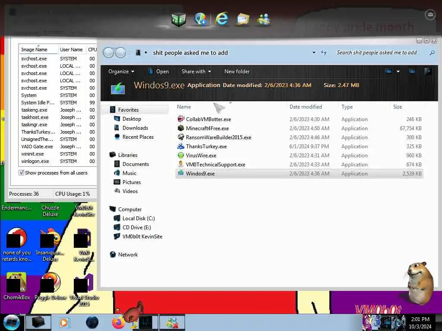This screenshot has width=442, height=331.
Task: Select Desktop under Favorites
Action: (132, 119)
